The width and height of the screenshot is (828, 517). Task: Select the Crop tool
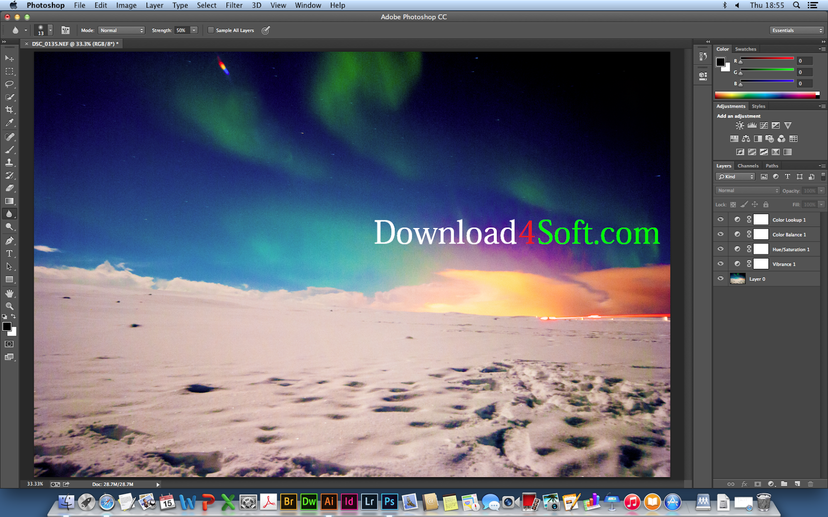9,110
